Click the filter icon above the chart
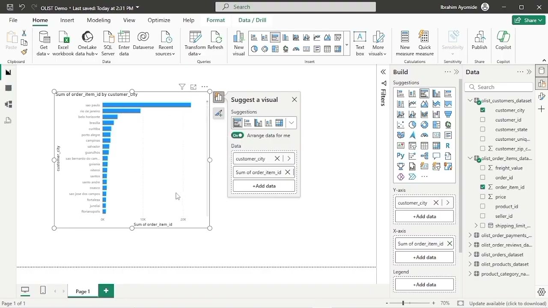Screen dimensions: 548x308 [x=182, y=87]
